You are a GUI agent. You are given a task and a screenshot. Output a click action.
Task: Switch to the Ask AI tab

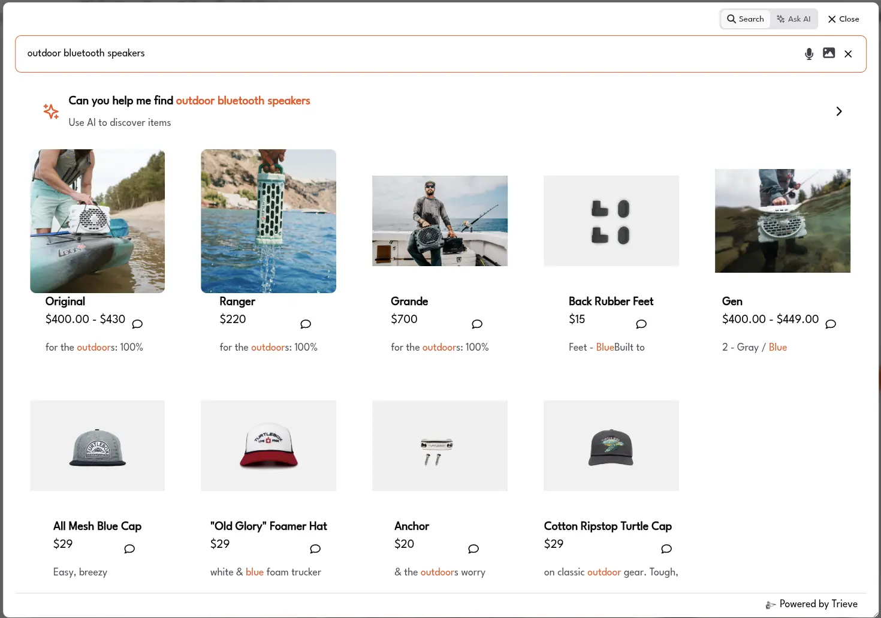tap(794, 19)
